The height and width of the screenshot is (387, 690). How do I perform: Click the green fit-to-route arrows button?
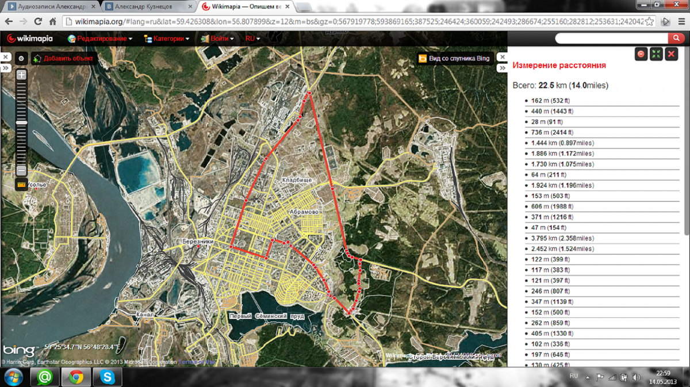pyautogui.click(x=656, y=54)
